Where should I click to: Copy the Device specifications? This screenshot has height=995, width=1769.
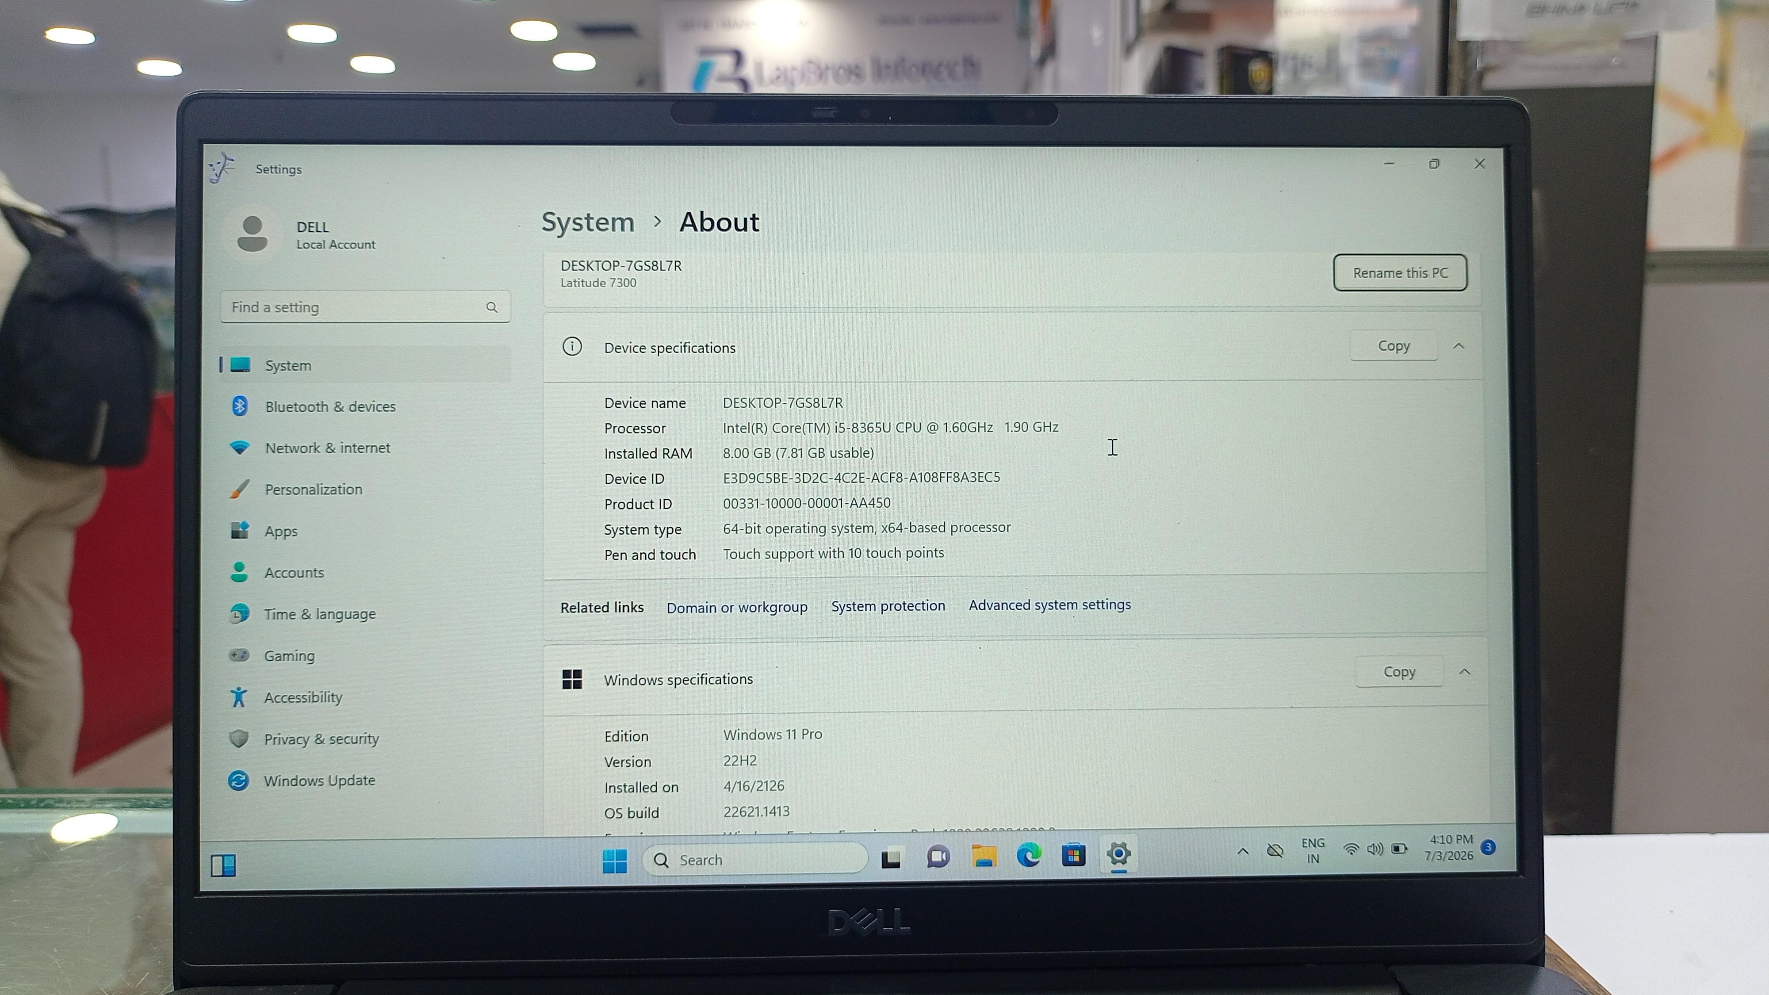1394,345
